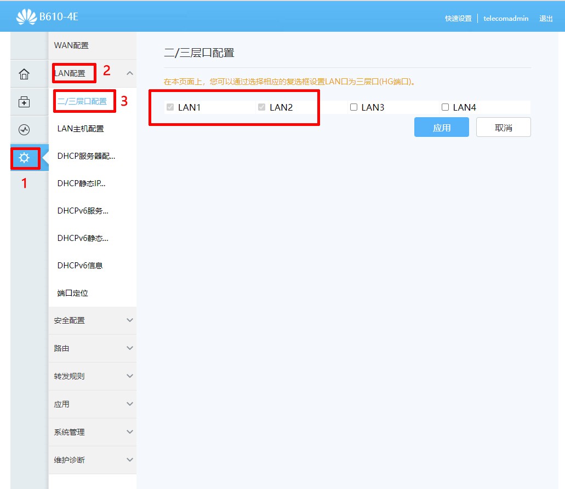Click the 应用 apply button
Screen dimensions: 565x489
[x=441, y=126]
